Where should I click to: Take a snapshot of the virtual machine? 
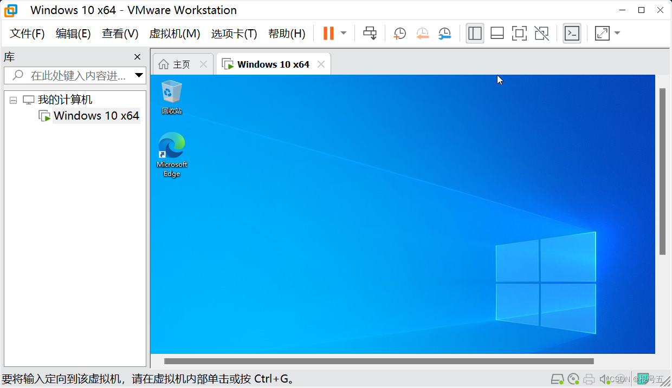[399, 33]
